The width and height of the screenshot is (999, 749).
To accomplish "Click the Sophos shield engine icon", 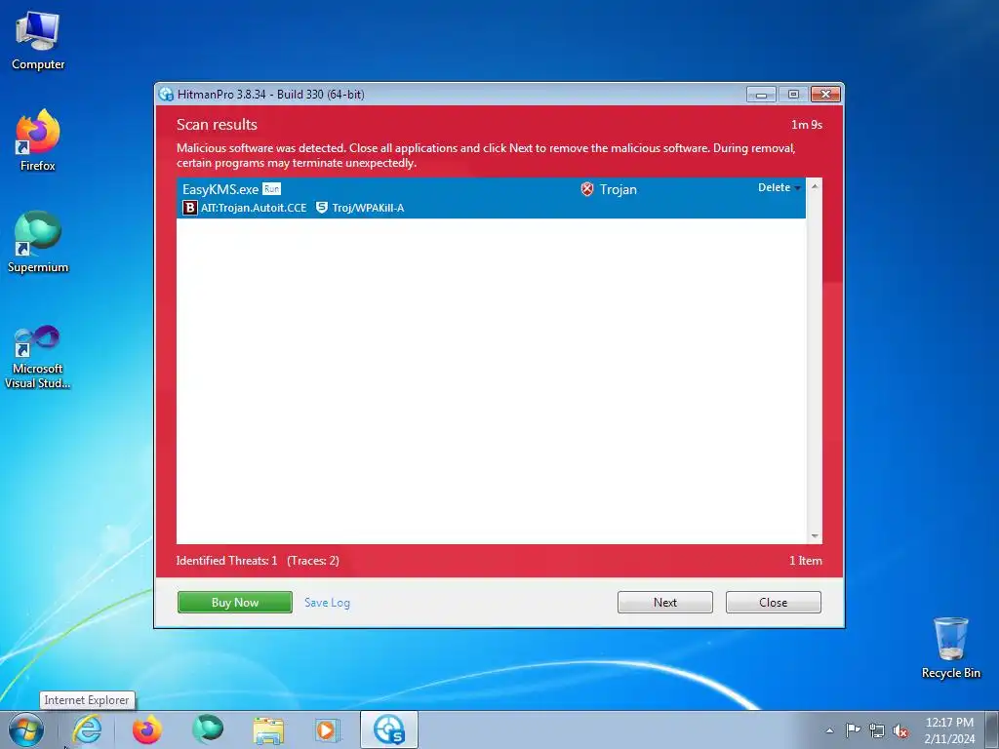I will (x=322, y=208).
